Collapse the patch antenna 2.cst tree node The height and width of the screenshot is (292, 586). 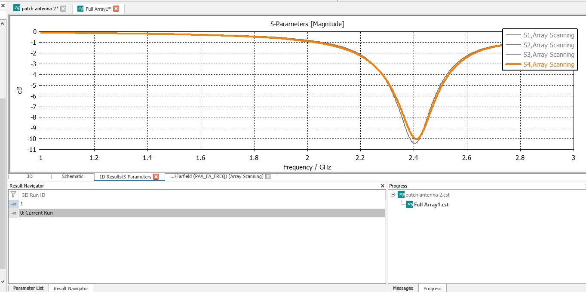[x=393, y=195]
